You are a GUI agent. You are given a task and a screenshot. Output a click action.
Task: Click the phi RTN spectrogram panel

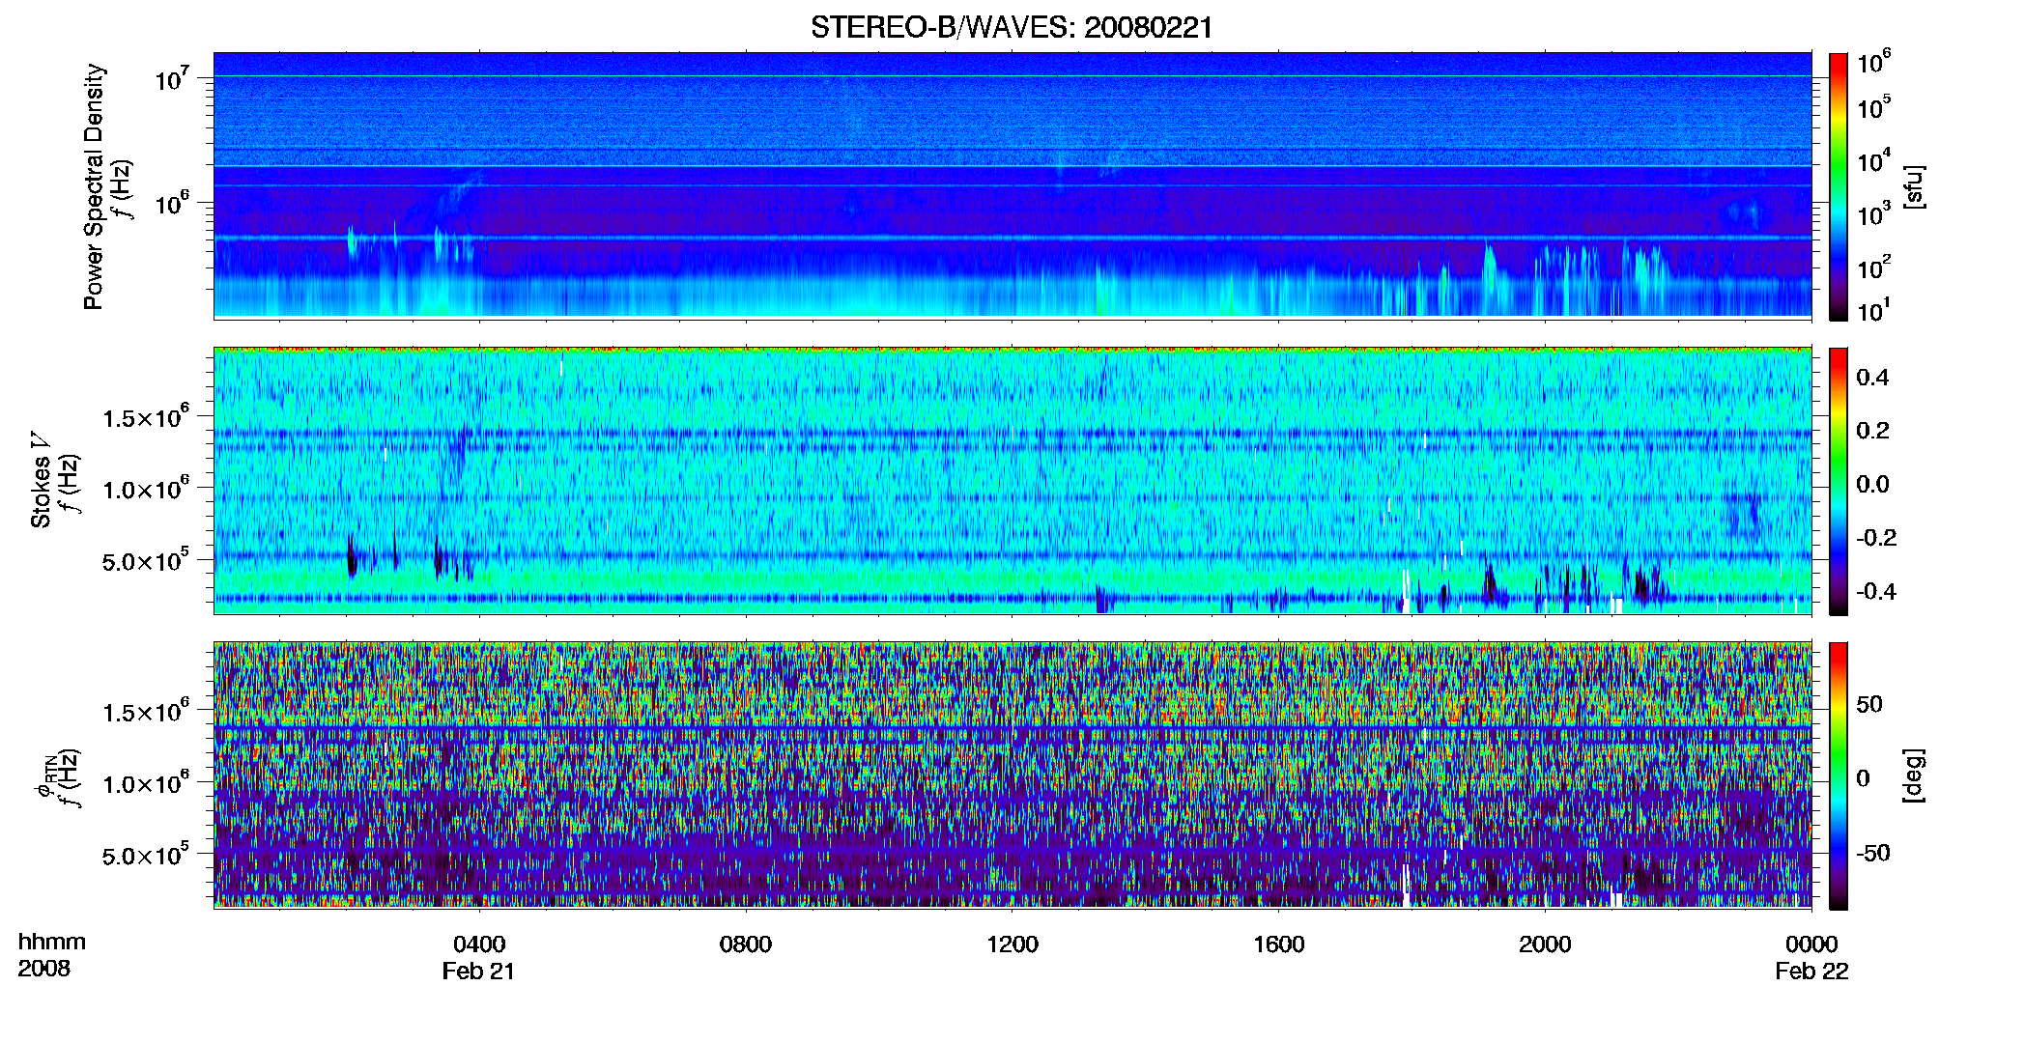[1012, 775]
